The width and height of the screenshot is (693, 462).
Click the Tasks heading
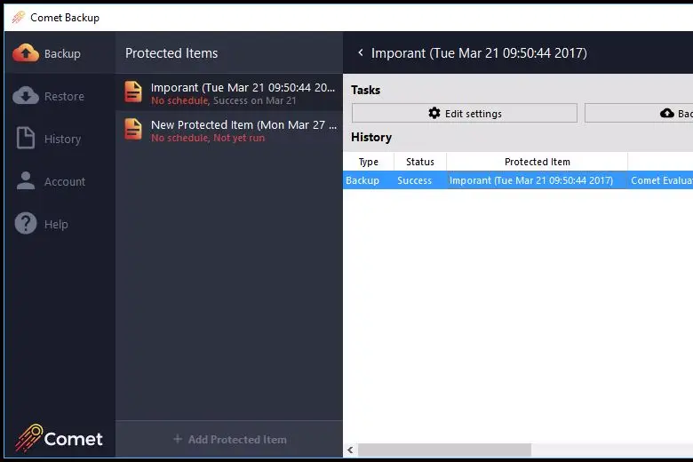[x=365, y=90]
